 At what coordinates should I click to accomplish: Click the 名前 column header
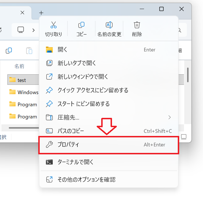point(19,66)
